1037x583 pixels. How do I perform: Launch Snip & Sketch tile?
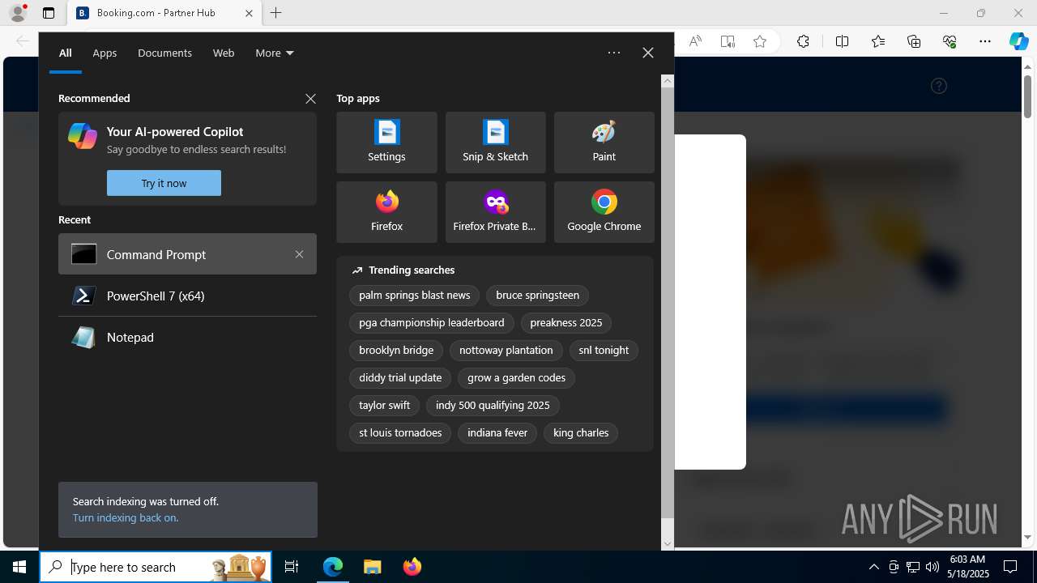tap(495, 143)
